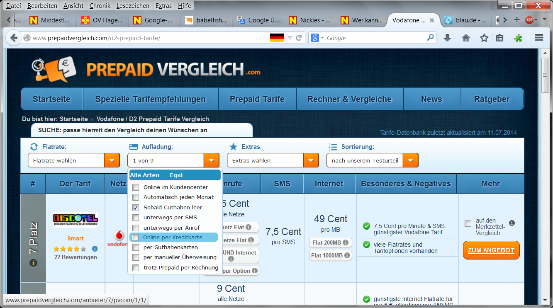This screenshot has height=308, width=553.
Task: Open the News navigation item
Action: point(431,99)
